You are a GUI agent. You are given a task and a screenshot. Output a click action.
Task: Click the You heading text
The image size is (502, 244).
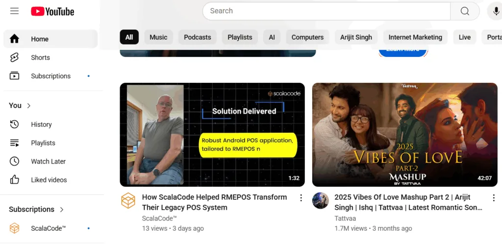tap(15, 105)
